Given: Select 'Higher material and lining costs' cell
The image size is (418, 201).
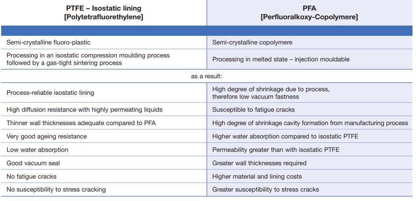Looking at the screenshot, I should pyautogui.click(x=257, y=176).
